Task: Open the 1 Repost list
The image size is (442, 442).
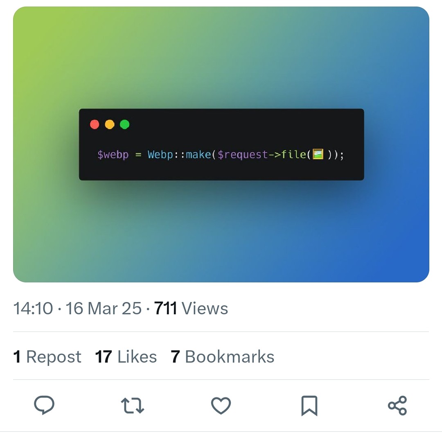Action: coord(47,356)
